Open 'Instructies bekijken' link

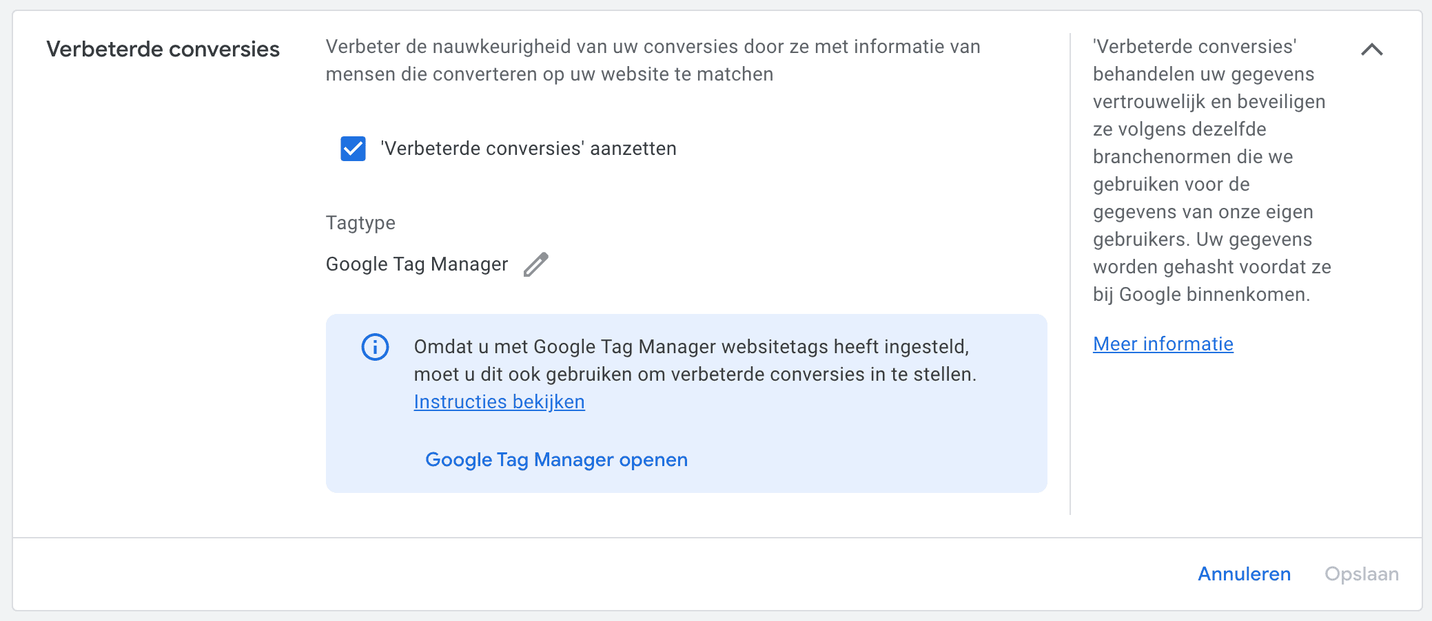point(498,401)
